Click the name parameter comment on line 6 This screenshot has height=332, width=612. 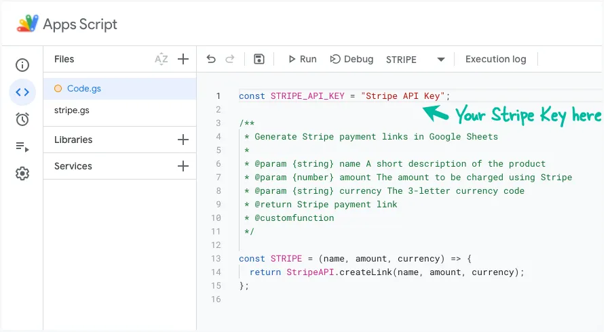pyautogui.click(x=395, y=164)
